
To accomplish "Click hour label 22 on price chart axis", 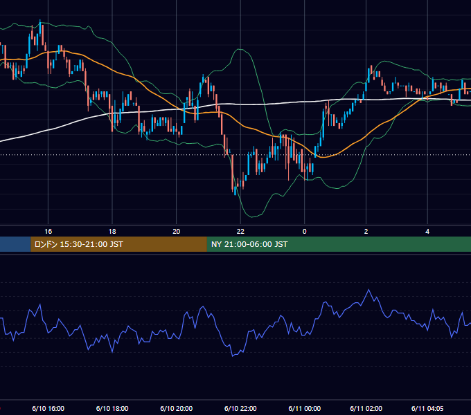I will pos(240,232).
